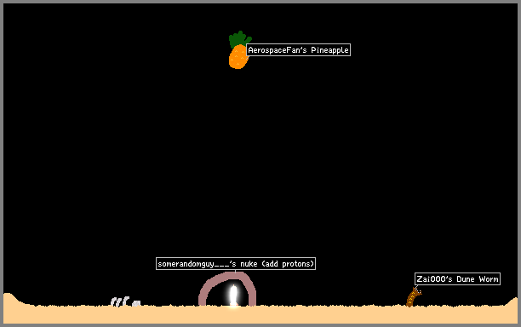Viewport: 521px width, 327px height.
Task: Click the AerospaceFan's Pineapple sign
Action: click(298, 50)
